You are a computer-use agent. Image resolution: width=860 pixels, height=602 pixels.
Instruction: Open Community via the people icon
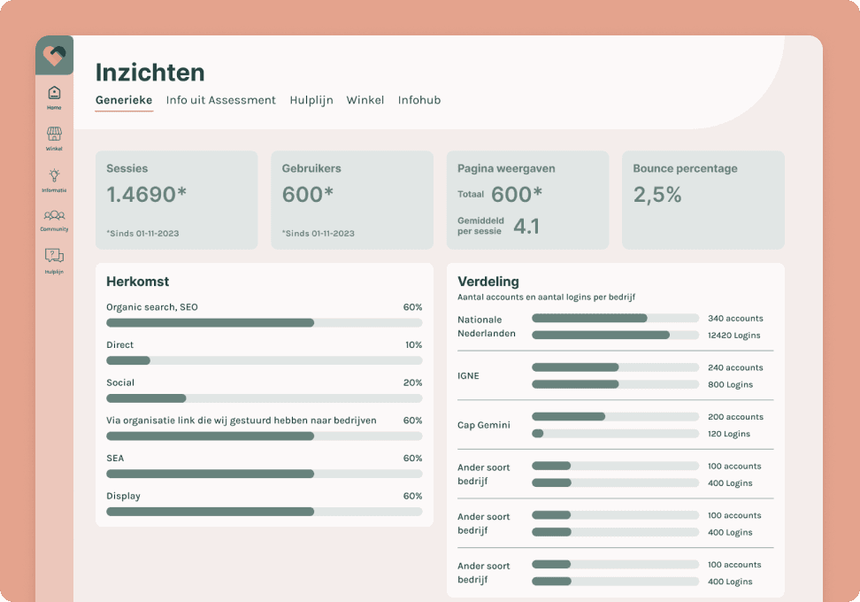[53, 220]
